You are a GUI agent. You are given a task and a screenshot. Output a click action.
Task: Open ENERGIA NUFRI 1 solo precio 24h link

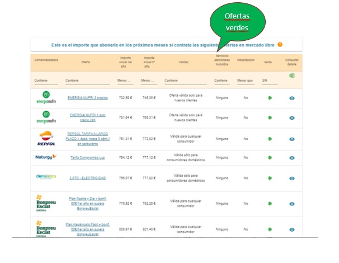[x=88, y=118]
